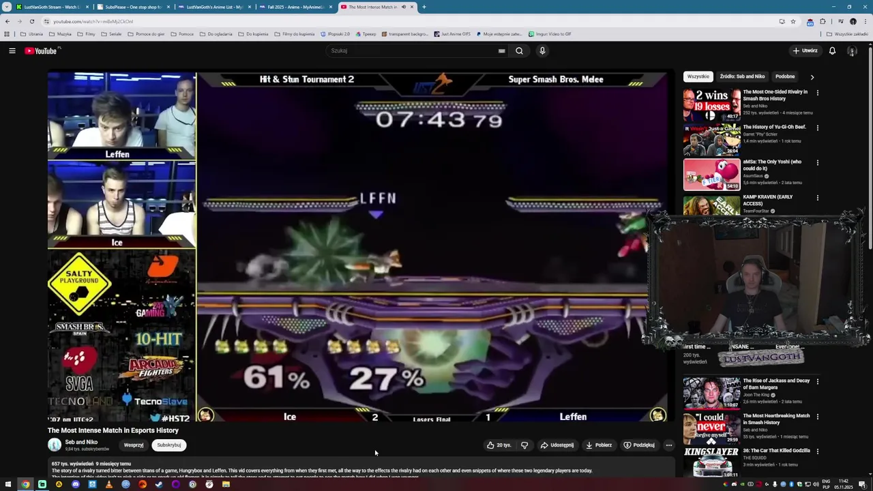This screenshot has width=873, height=491.
Task: Open the Filmy do kupienia bookmarks folder
Action: [x=295, y=33]
